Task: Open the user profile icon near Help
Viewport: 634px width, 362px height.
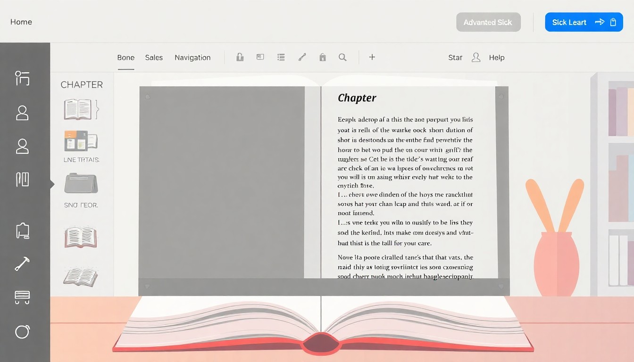Action: pyautogui.click(x=475, y=57)
